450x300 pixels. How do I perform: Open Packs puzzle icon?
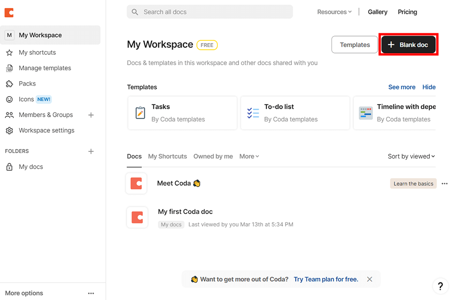tap(9, 83)
